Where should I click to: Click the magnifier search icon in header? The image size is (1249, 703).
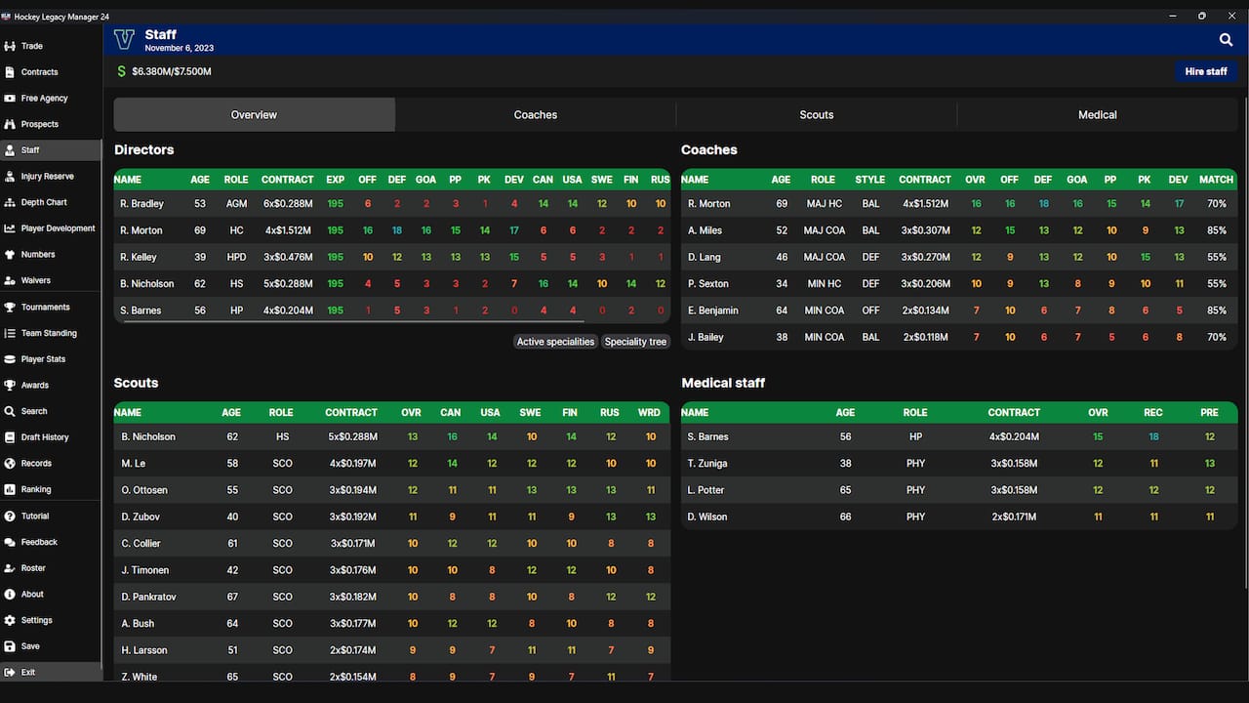(1226, 40)
